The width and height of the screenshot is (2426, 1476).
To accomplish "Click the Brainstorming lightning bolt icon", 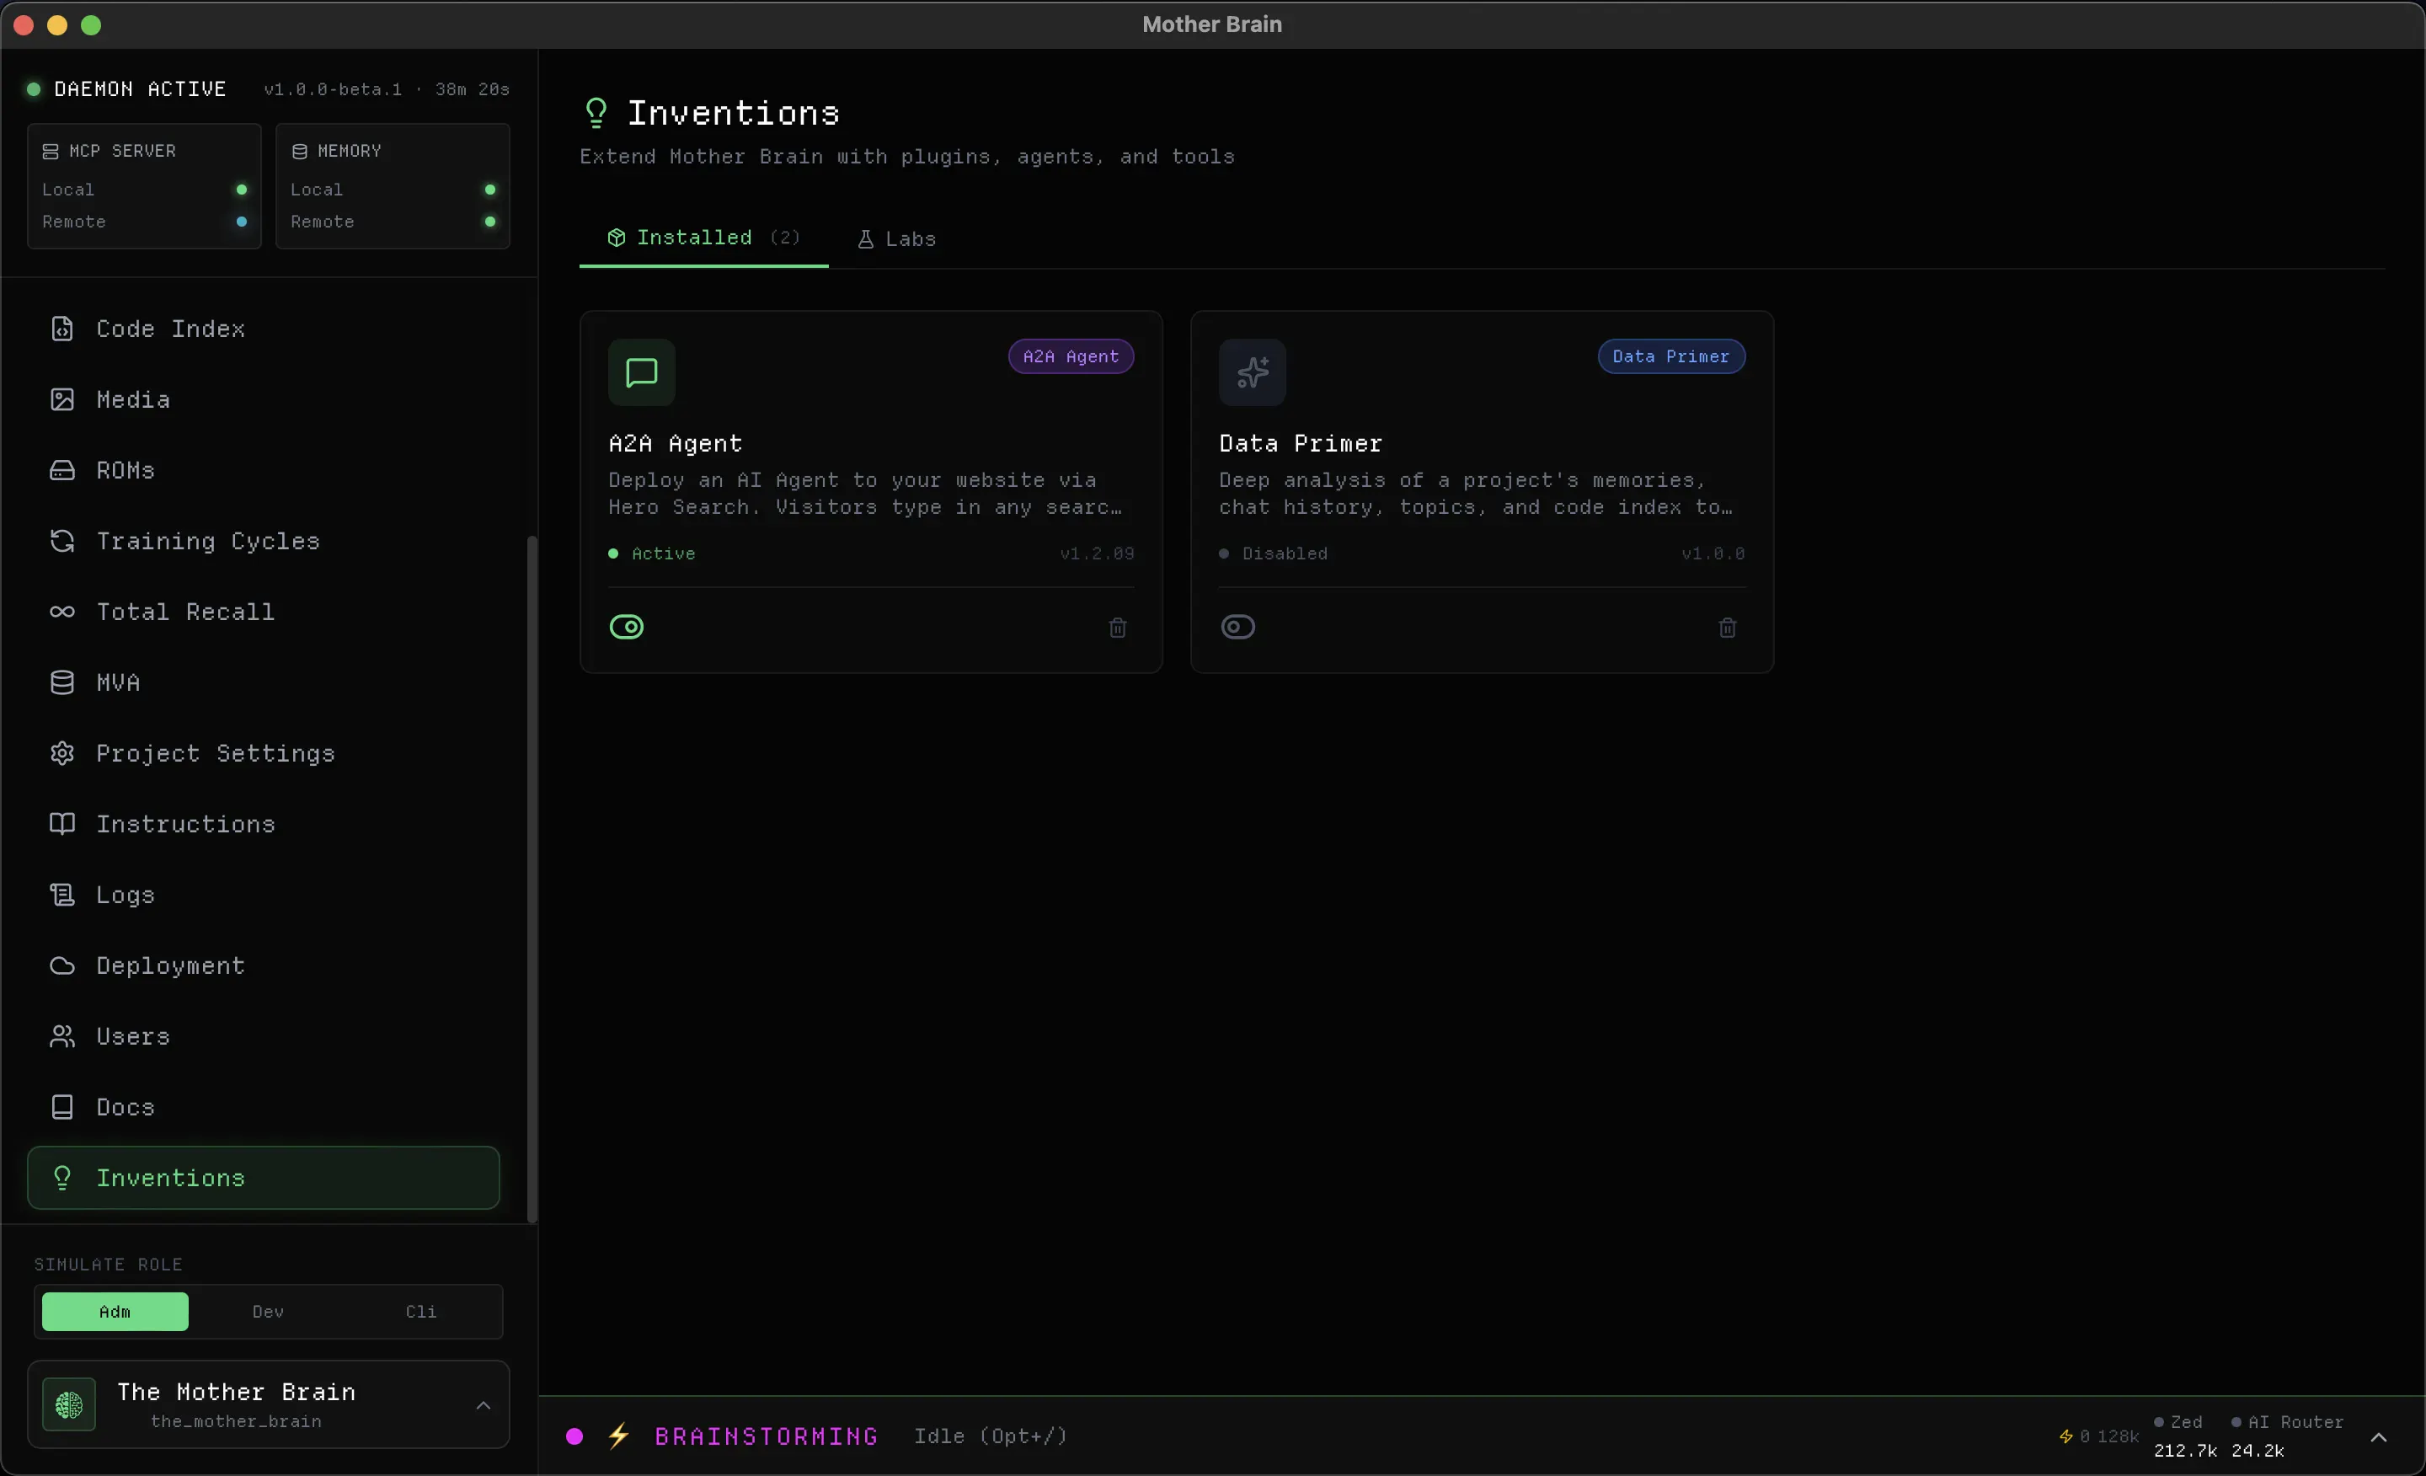I will [x=618, y=1436].
